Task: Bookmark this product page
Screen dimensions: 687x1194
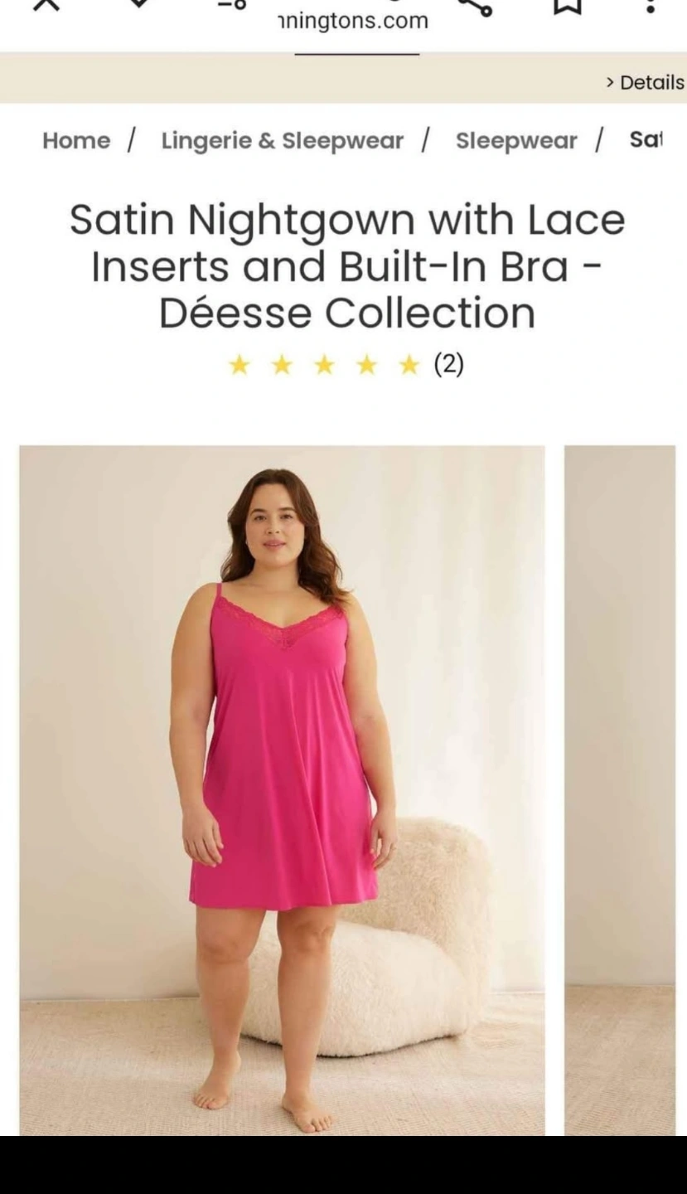Action: click(567, 5)
